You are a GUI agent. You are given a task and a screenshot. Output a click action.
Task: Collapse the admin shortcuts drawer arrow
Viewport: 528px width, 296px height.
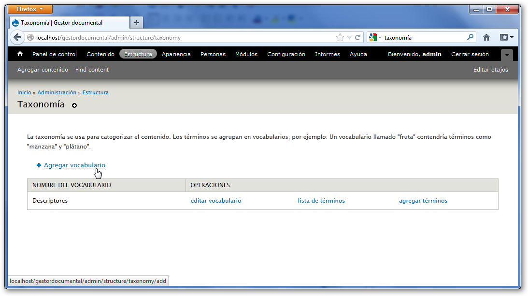506,55
